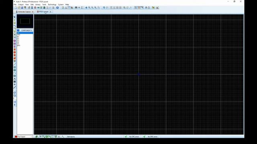Select the Square Through-hole Pad tool

14,44
